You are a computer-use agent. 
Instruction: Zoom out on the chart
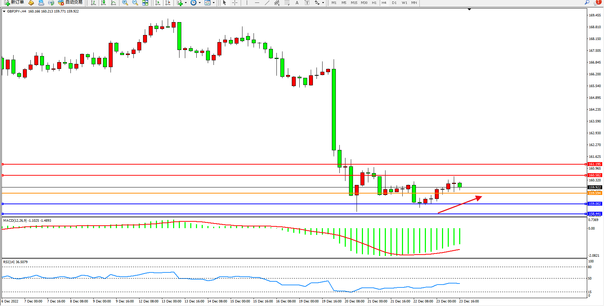135,3
